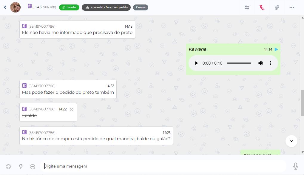This screenshot has height=175, width=304.
Task: End the conversation with red phone icon
Action: tap(262, 7)
